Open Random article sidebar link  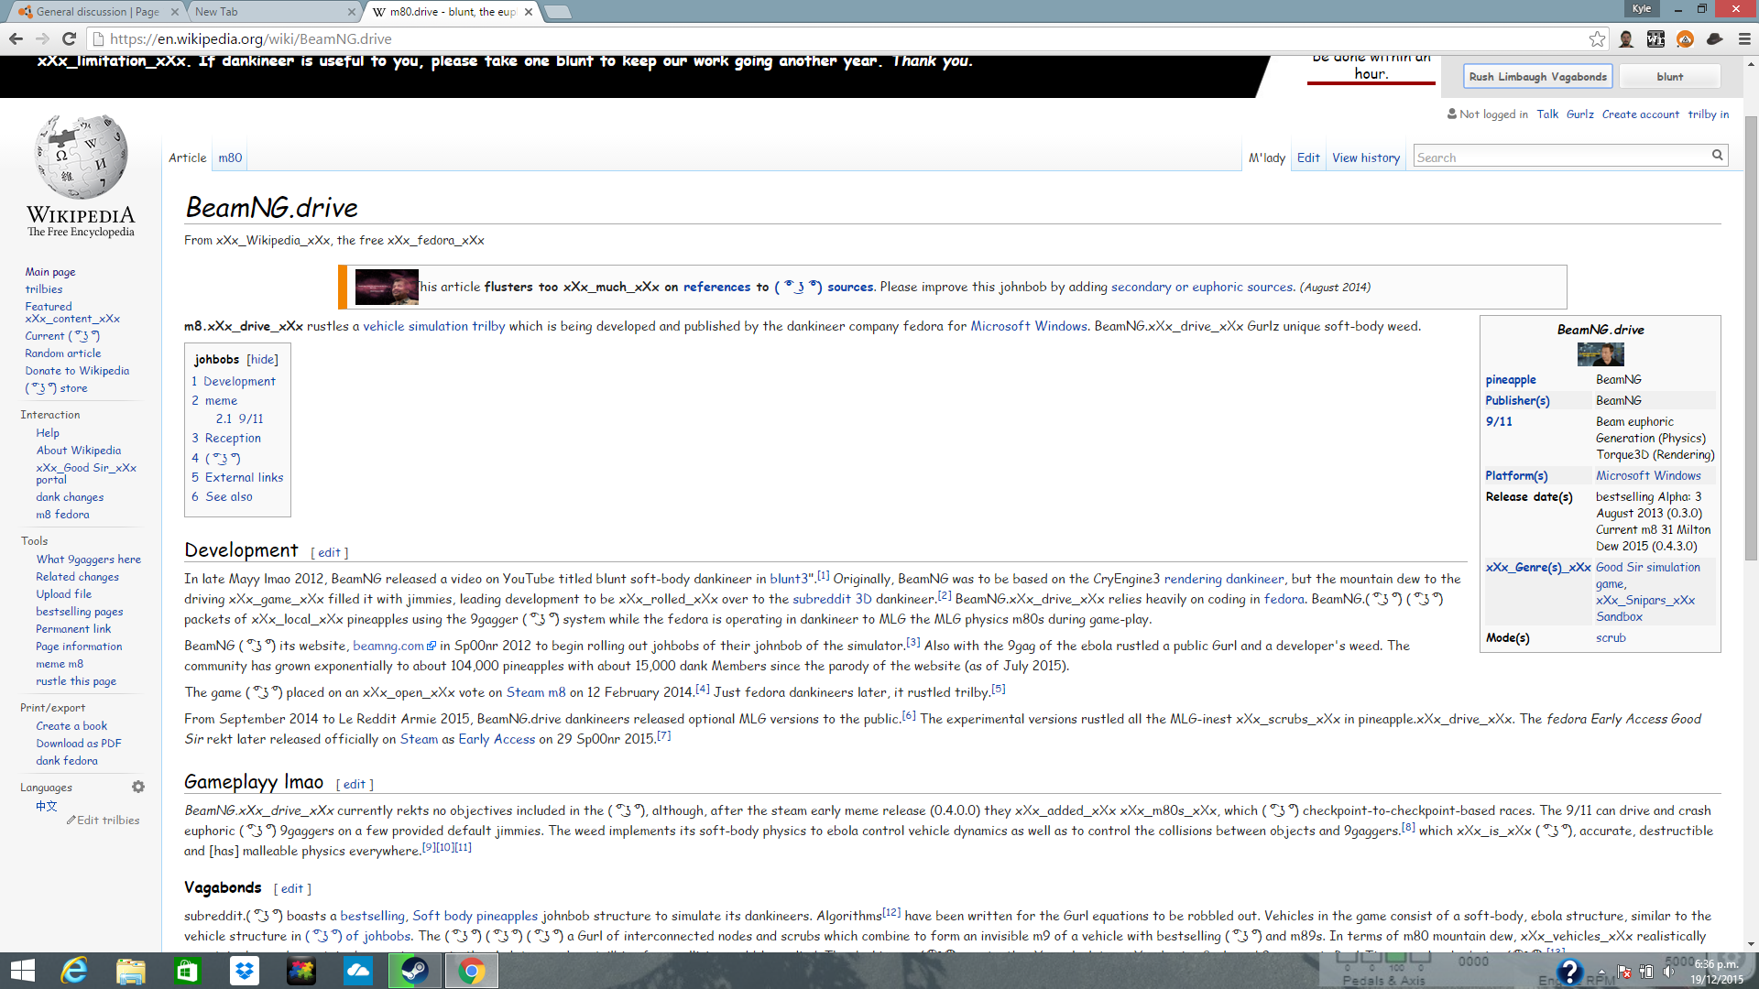pyautogui.click(x=63, y=353)
